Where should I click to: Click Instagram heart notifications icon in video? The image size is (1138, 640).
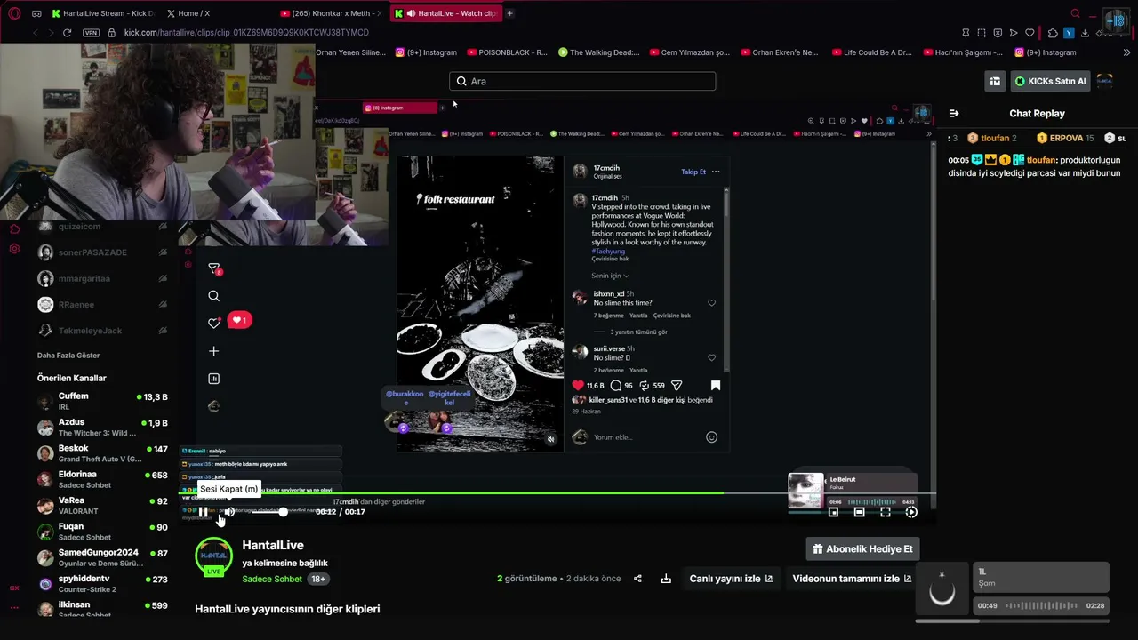(213, 323)
